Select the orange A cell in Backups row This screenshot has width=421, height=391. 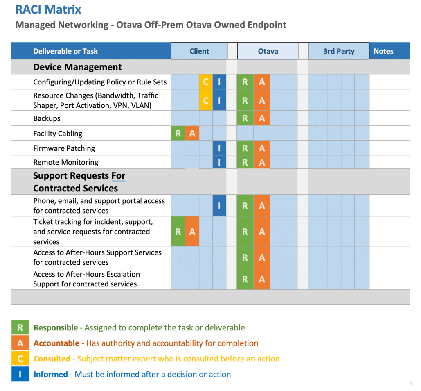coord(261,118)
